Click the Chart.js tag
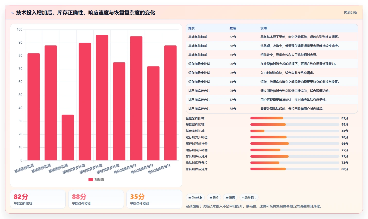368x219 pixels. (195, 197)
